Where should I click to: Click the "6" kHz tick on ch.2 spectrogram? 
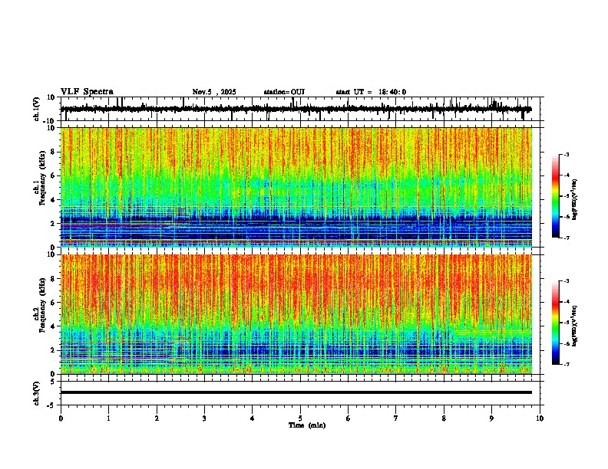coord(54,303)
